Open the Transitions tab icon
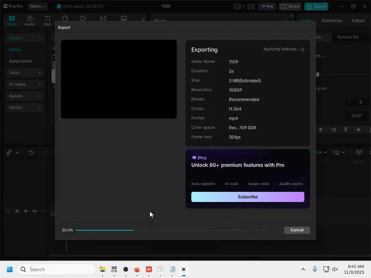Viewport: 371px width, 278px height. (x=103, y=19)
